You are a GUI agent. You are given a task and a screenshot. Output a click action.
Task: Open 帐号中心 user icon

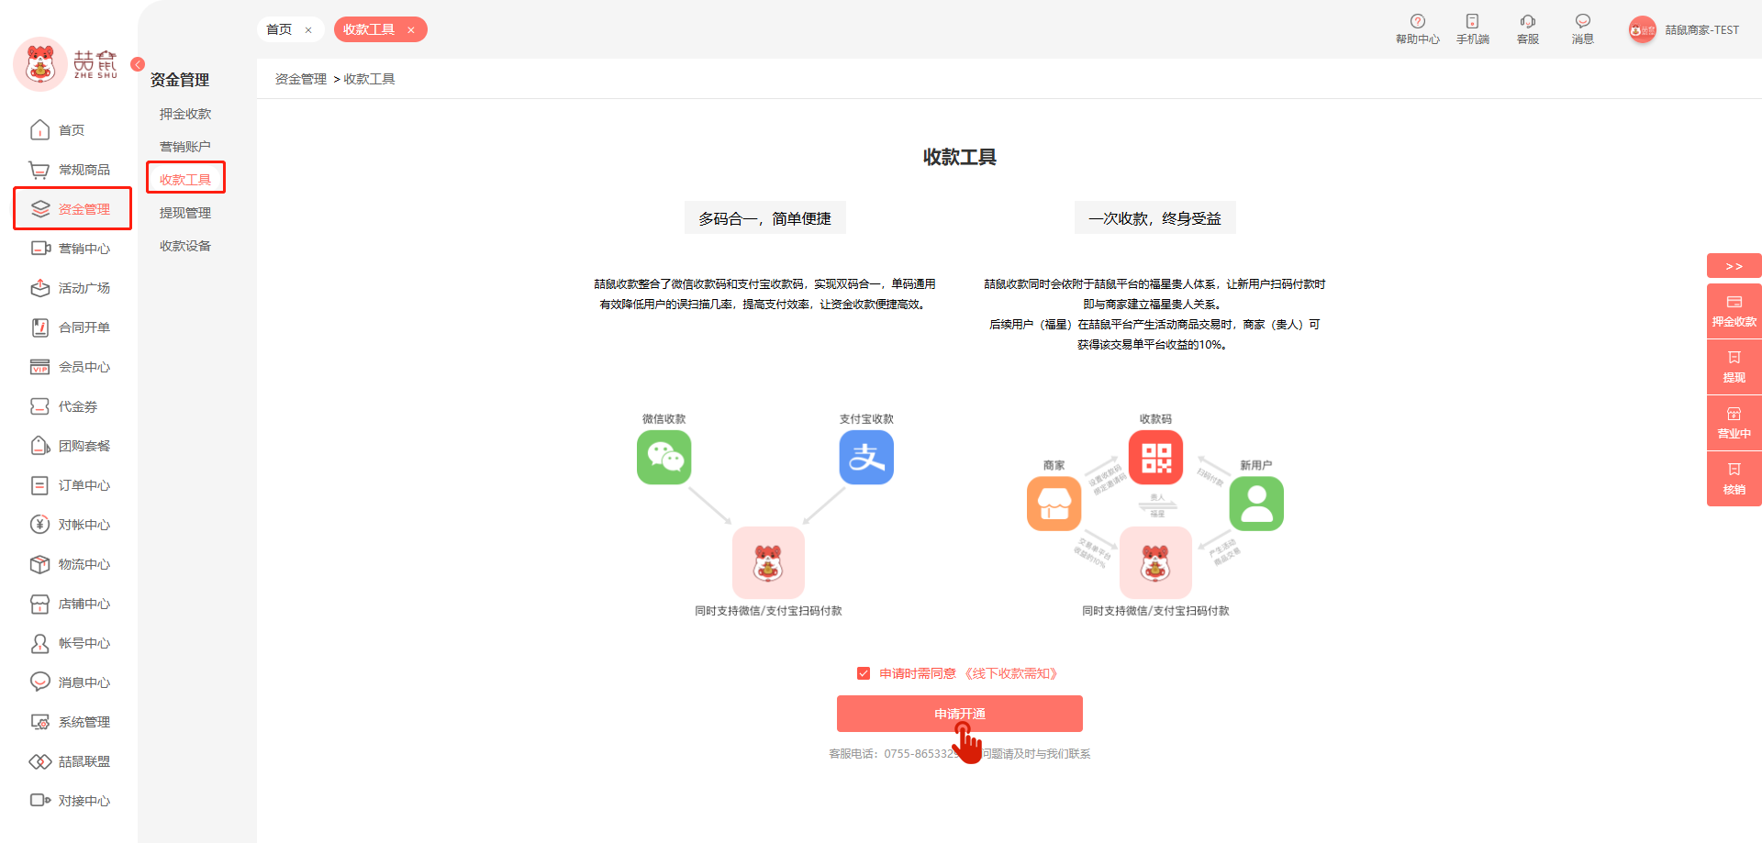[x=40, y=643]
